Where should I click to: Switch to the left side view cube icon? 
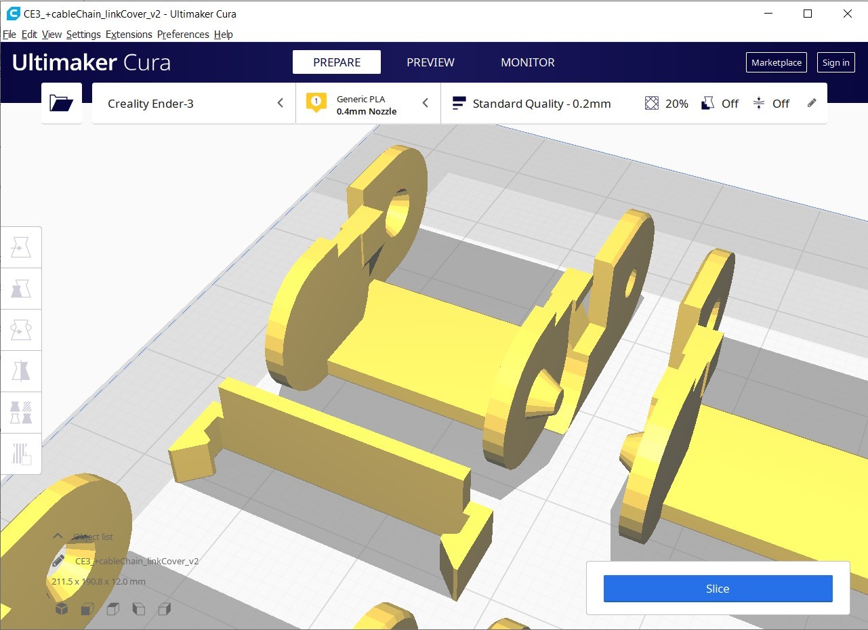tap(139, 609)
